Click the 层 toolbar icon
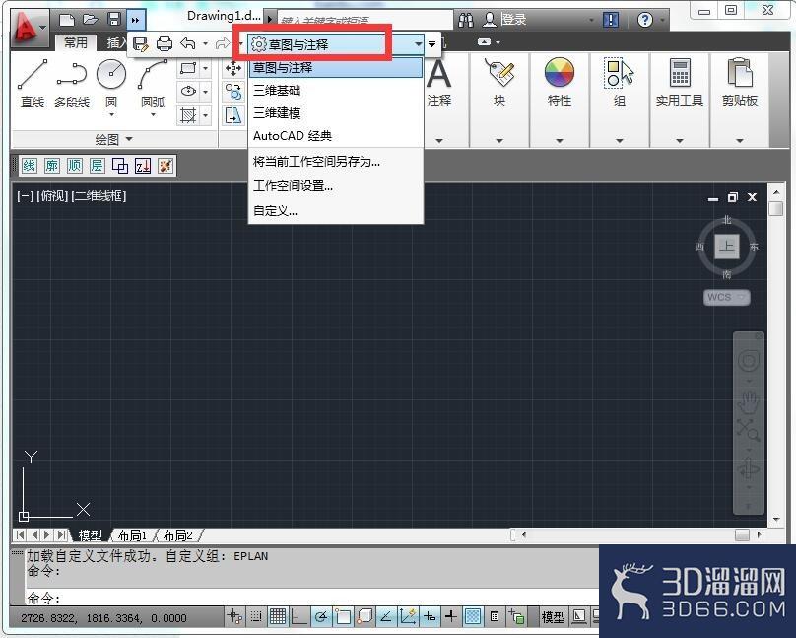The width and height of the screenshot is (796, 638). click(97, 166)
